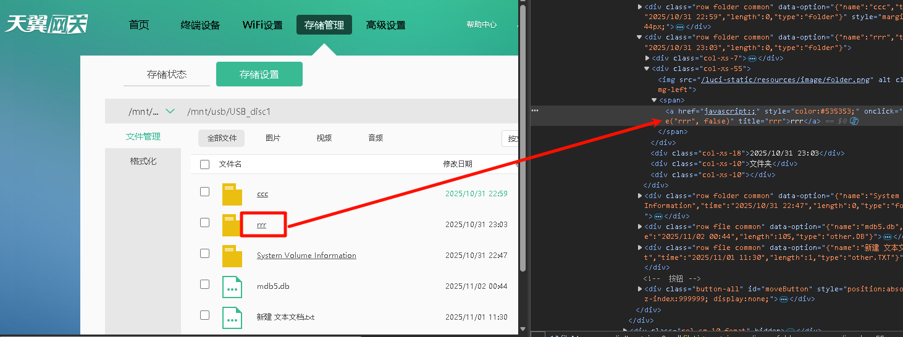Click the ccc folder icon
Image resolution: width=903 pixels, height=337 pixels.
[x=232, y=194]
